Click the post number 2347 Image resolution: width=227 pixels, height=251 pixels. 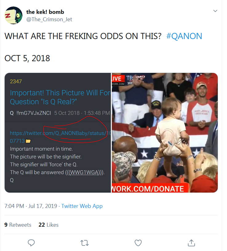pos(16,82)
